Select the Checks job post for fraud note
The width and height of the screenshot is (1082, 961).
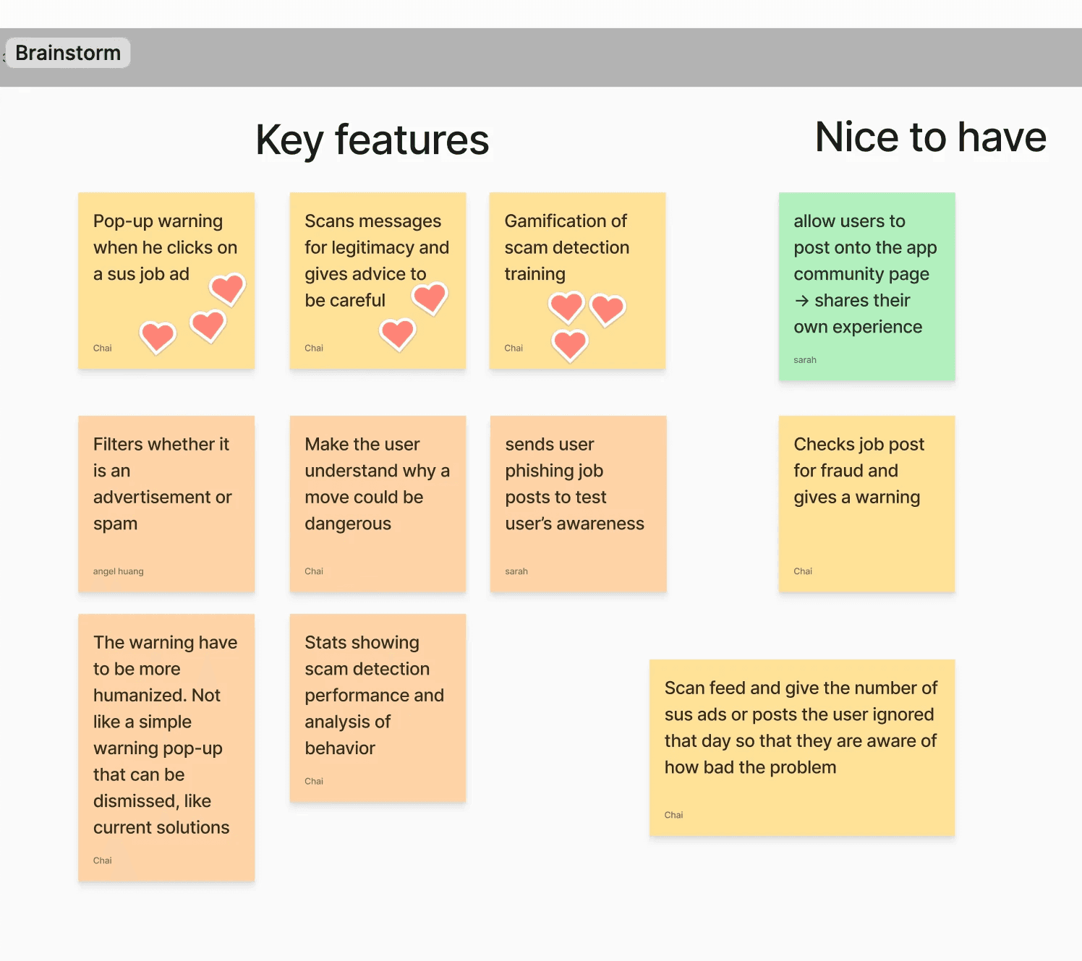tap(866, 504)
